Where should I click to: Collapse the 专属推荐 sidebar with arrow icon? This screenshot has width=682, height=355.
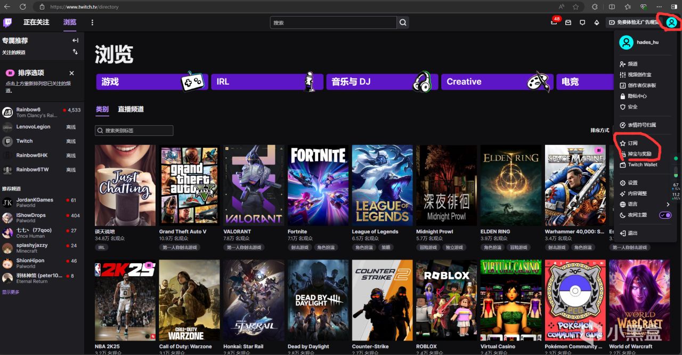point(75,41)
